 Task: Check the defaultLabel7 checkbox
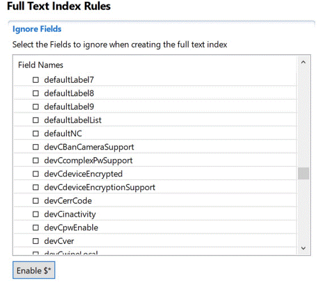tap(36, 80)
